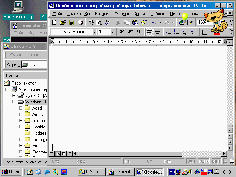Image resolution: width=236 pixels, height=177 pixels.
Task: Expand the Acad folder in Explorer tree
Action: (x=21, y=108)
